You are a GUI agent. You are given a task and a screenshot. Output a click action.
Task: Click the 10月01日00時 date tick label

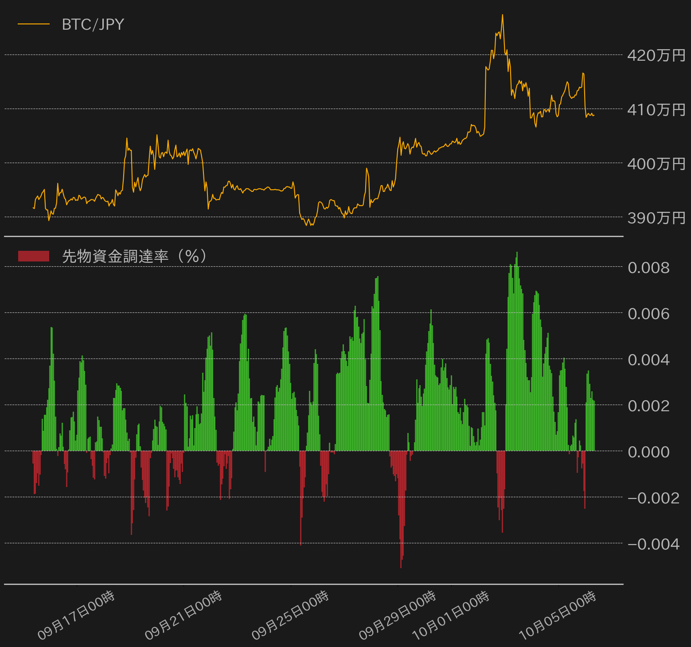(451, 616)
